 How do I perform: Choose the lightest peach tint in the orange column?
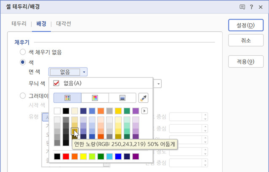tap(101, 120)
